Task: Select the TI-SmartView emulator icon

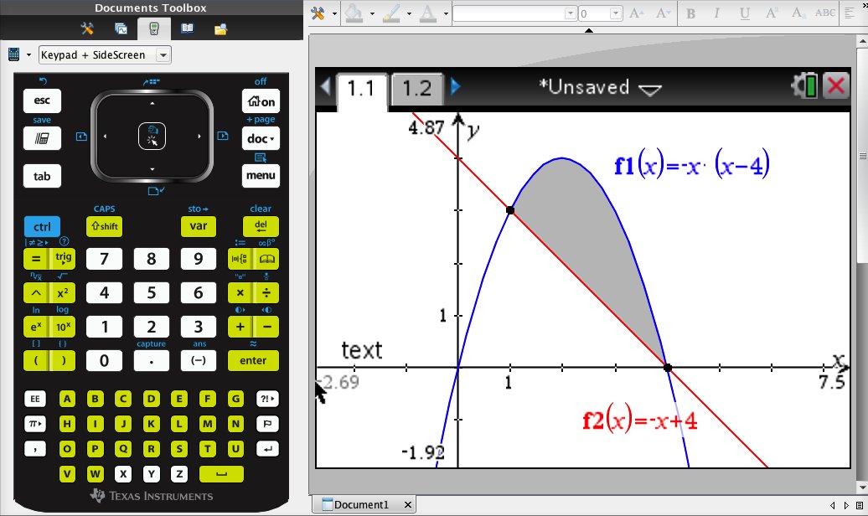Action: coord(154,28)
